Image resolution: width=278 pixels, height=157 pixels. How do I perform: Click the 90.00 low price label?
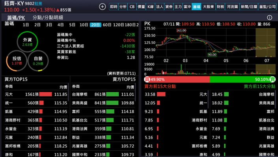click(212, 55)
